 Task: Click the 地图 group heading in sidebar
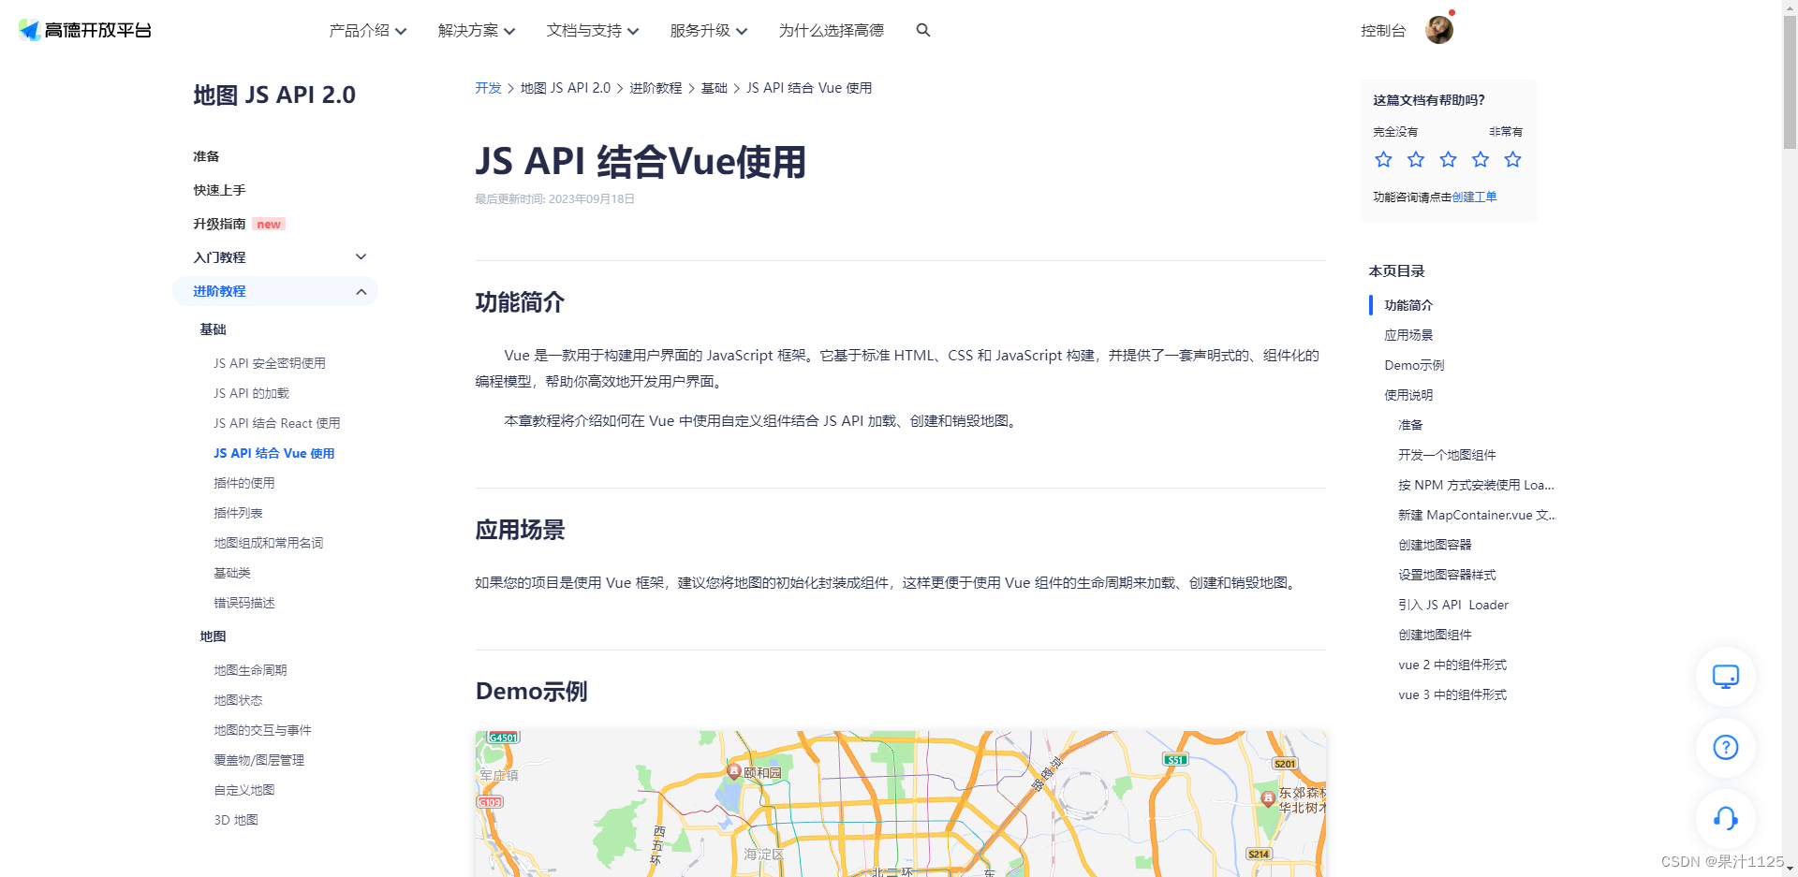(x=213, y=636)
